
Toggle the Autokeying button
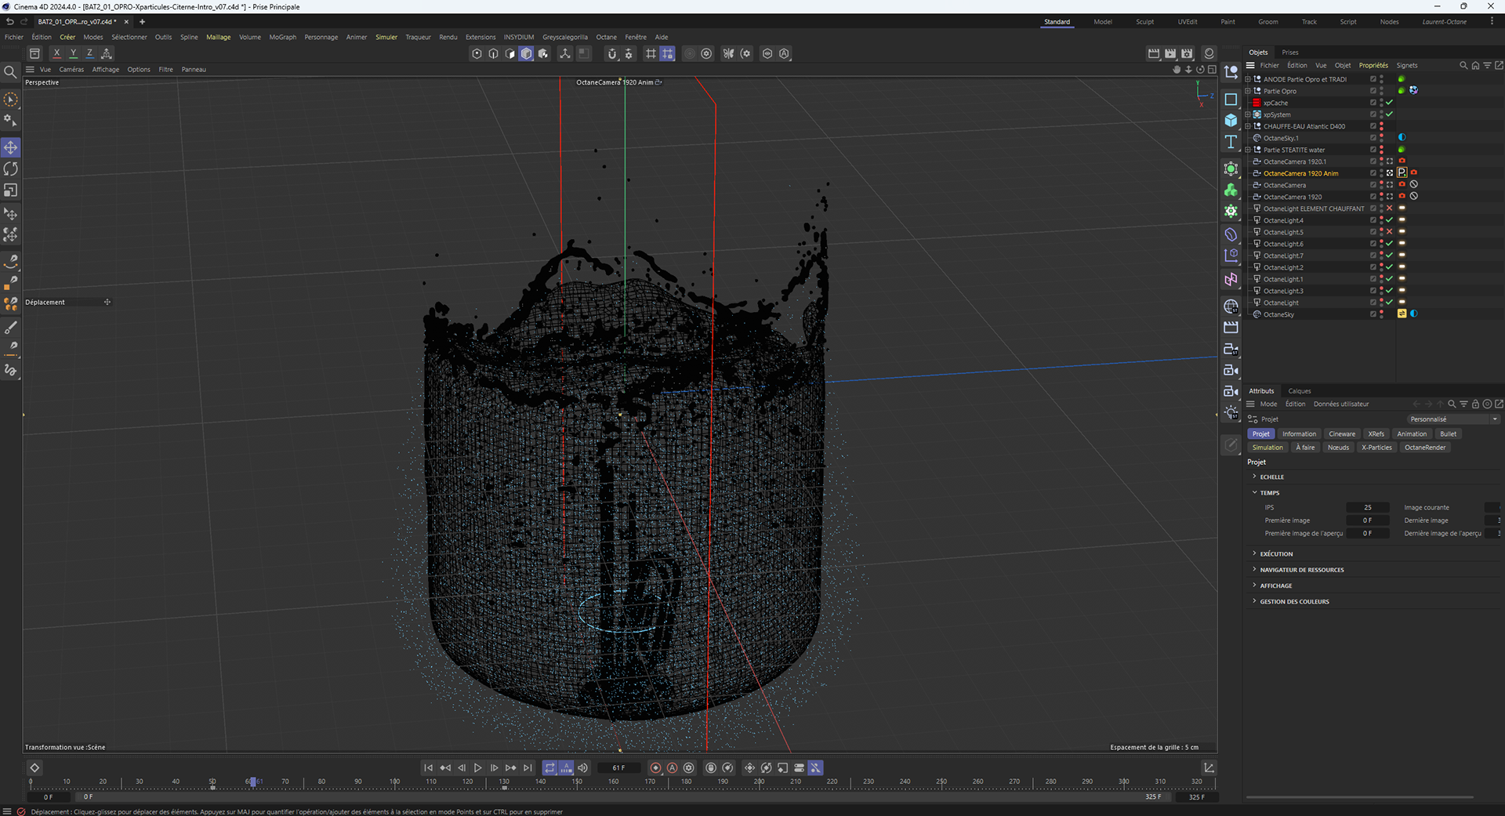pyautogui.click(x=672, y=768)
